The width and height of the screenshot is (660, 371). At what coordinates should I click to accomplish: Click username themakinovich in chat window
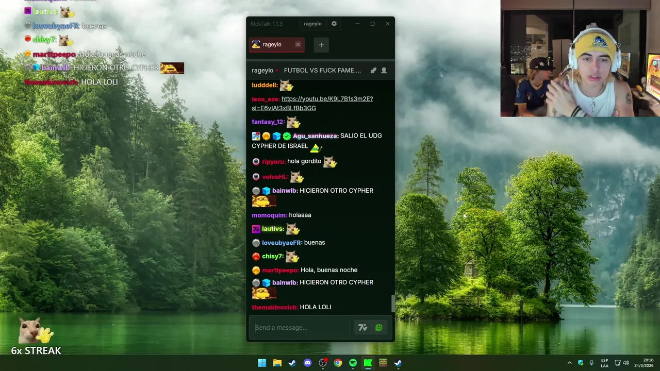point(274,307)
